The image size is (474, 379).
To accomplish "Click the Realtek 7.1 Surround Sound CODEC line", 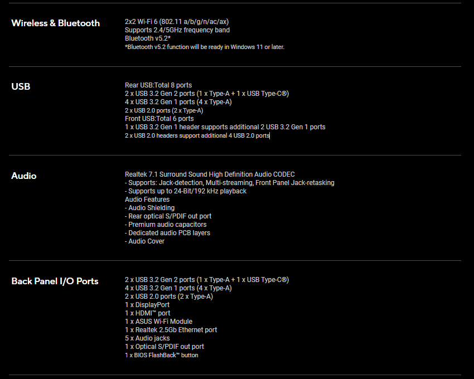I will 210,174.
